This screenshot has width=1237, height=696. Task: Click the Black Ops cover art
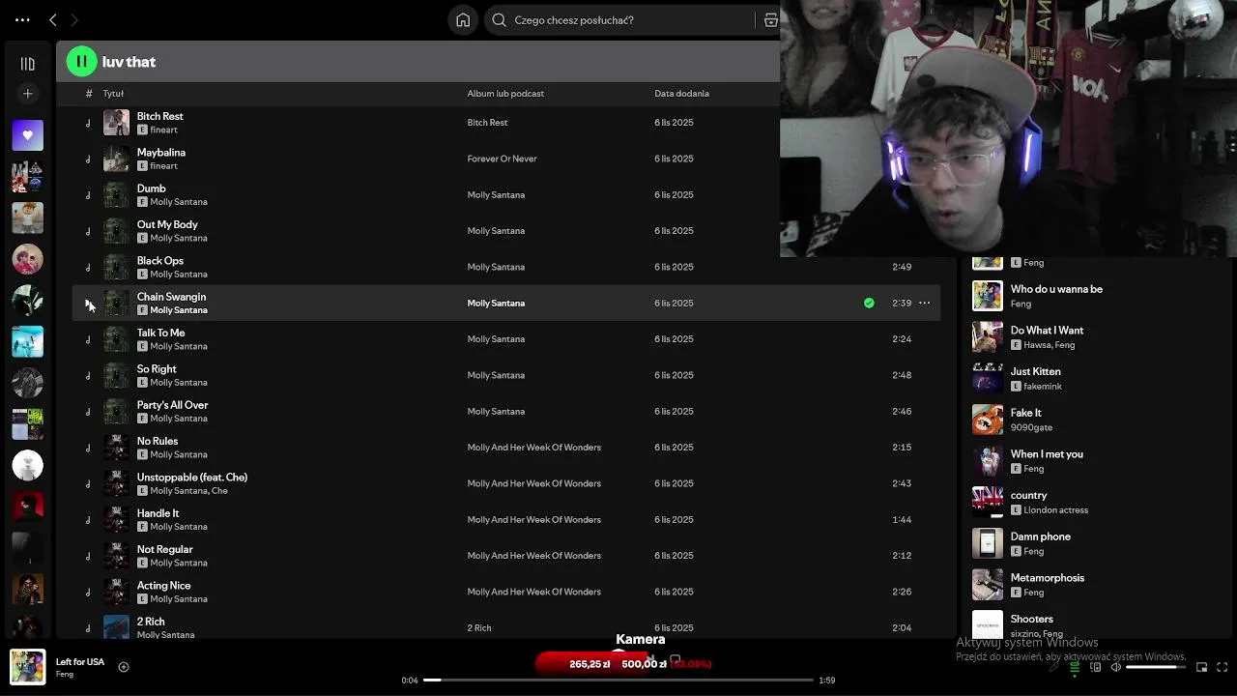116,267
